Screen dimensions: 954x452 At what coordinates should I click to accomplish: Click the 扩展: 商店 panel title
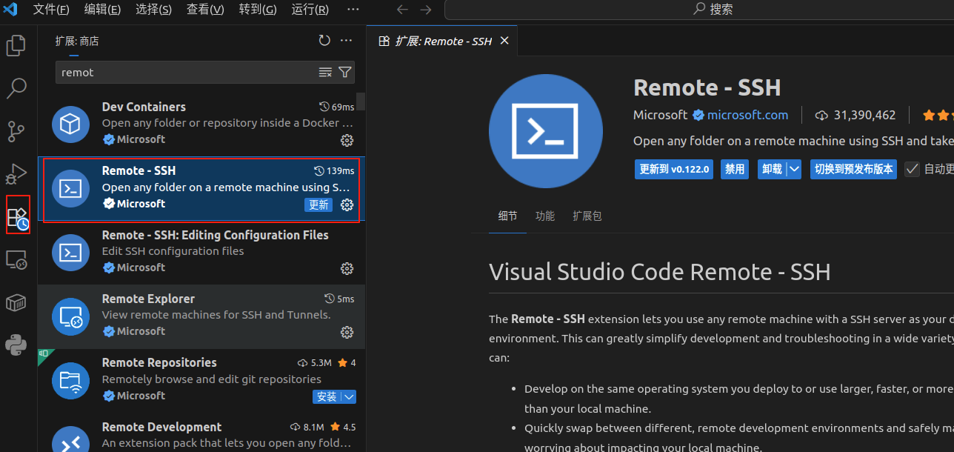pyautogui.click(x=77, y=41)
